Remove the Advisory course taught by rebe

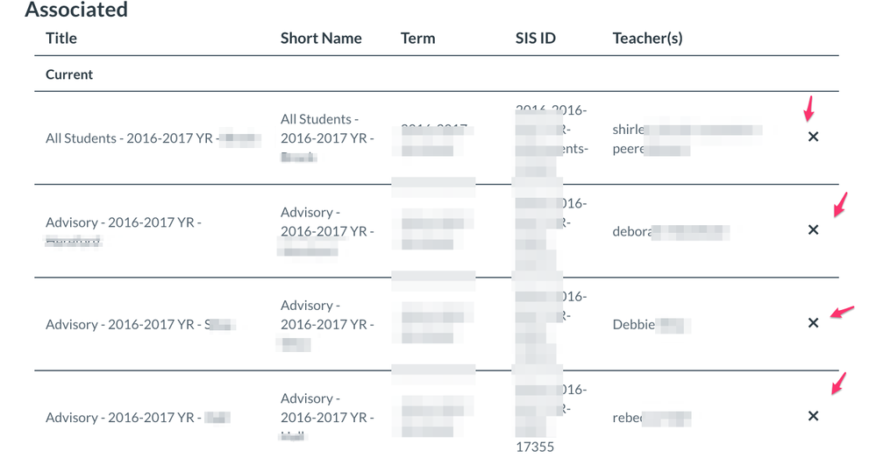click(x=813, y=416)
